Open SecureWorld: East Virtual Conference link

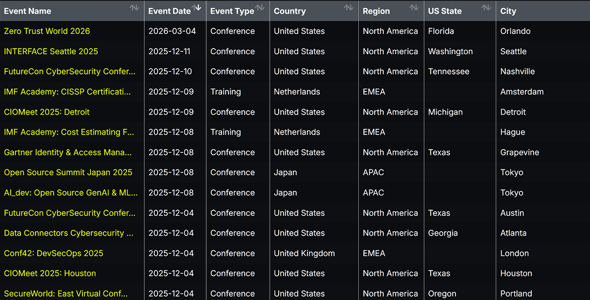coord(66,294)
